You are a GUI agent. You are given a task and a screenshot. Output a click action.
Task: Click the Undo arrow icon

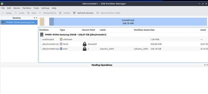coord(16,13)
